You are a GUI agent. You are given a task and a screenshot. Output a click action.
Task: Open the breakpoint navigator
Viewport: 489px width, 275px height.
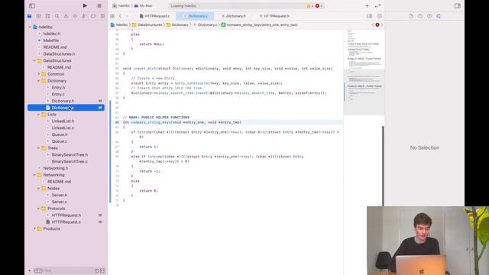pos(93,16)
